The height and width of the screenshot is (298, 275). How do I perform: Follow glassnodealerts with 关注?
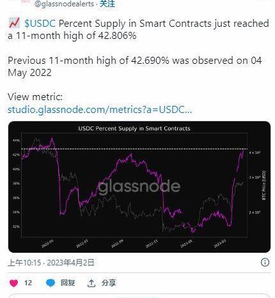(x=107, y=4)
